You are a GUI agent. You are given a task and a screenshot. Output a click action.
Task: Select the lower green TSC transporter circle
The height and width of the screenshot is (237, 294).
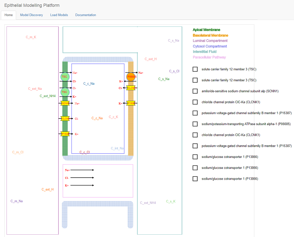(65, 92)
